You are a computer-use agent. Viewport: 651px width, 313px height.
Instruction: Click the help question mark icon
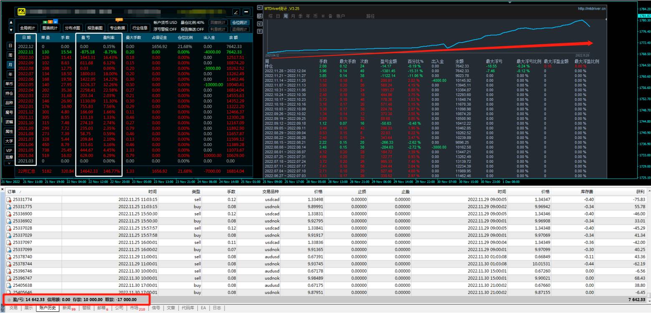(260, 31)
